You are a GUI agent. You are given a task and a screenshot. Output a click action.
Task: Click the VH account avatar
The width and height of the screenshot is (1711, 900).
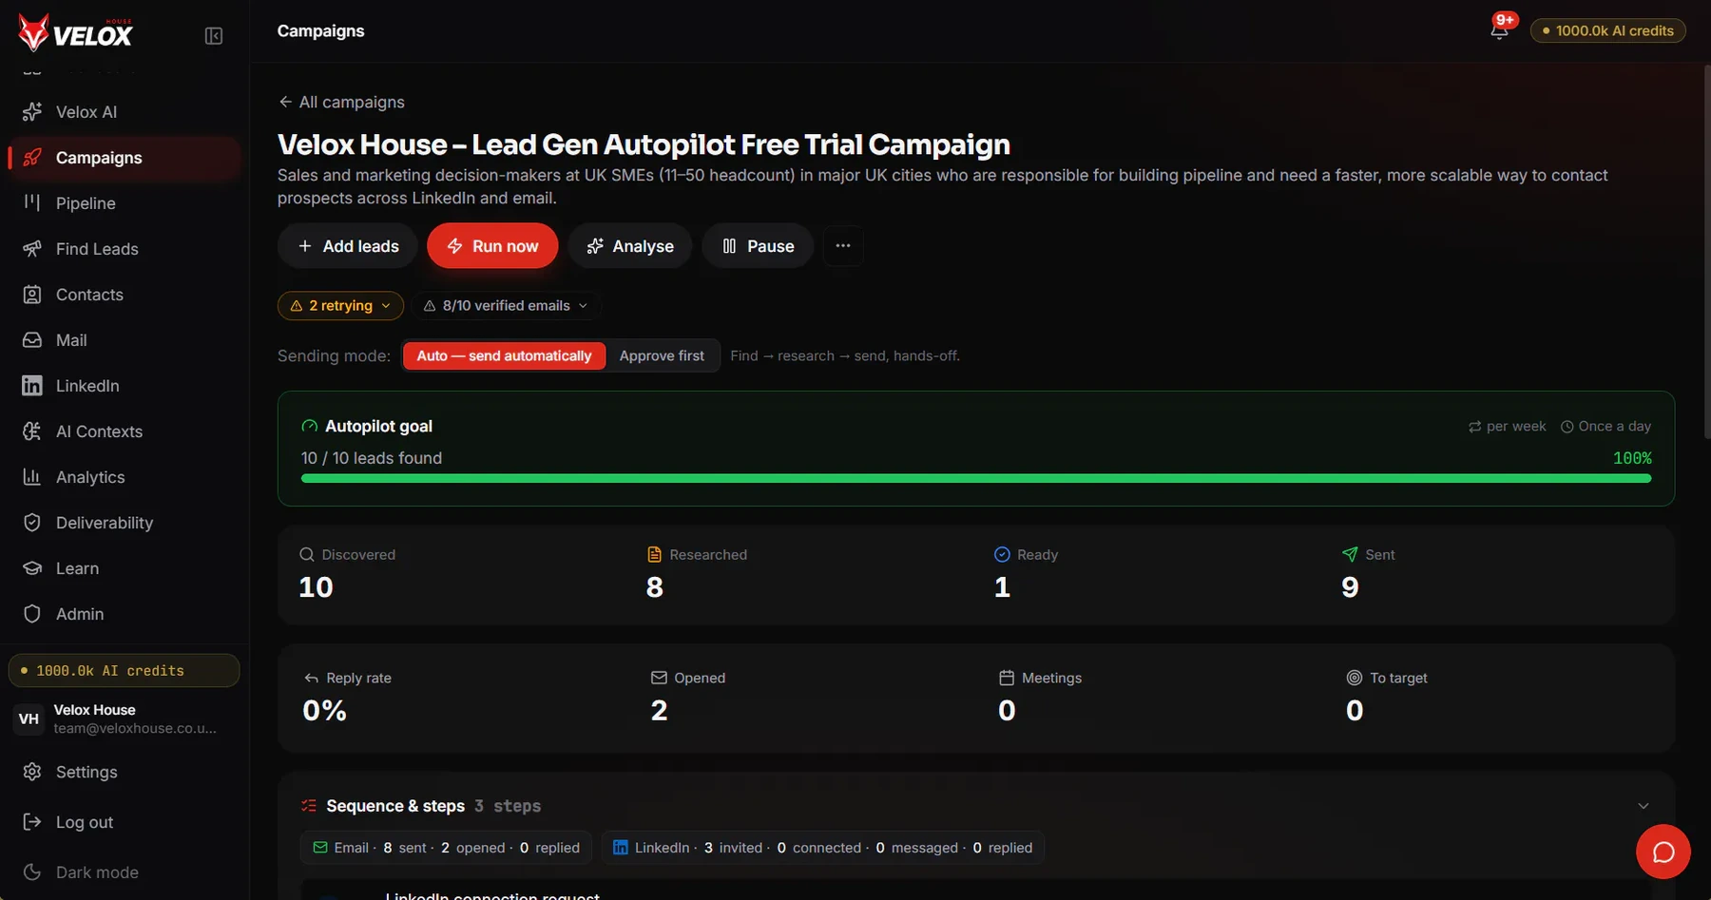click(29, 719)
